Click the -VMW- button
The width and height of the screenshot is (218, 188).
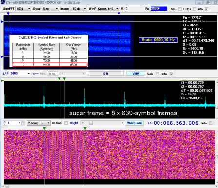tap(136, 74)
